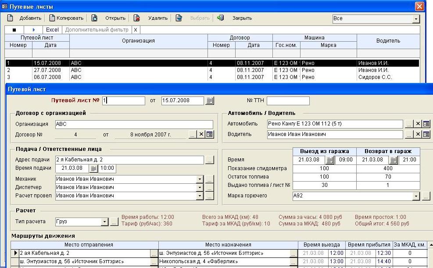Click the X to clear additional filter
This screenshot has width=433, height=268.
pos(136,30)
